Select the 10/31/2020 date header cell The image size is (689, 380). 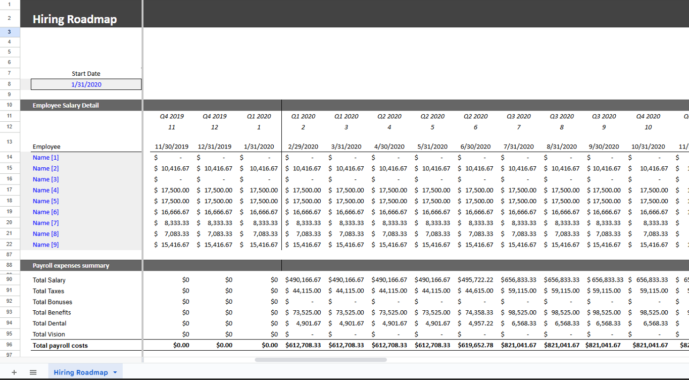pyautogui.click(x=648, y=147)
